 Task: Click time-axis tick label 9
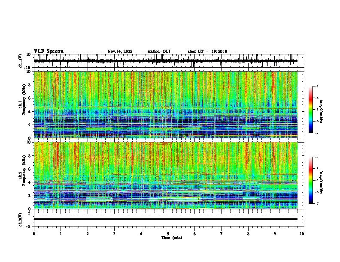coord(275,234)
